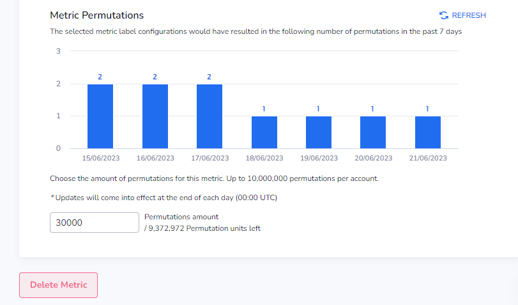Click the refresh arrows icon
The image size is (518, 305).
point(444,15)
